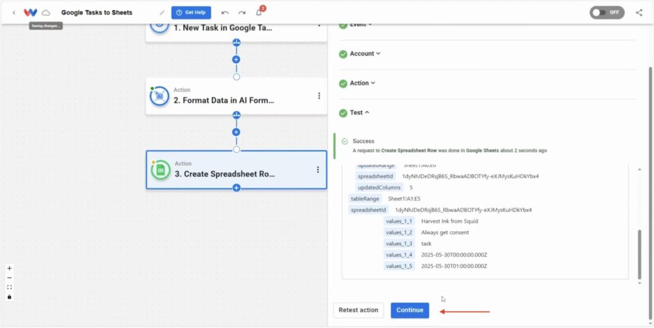Expand the Account section
654x328 pixels.
pos(365,54)
